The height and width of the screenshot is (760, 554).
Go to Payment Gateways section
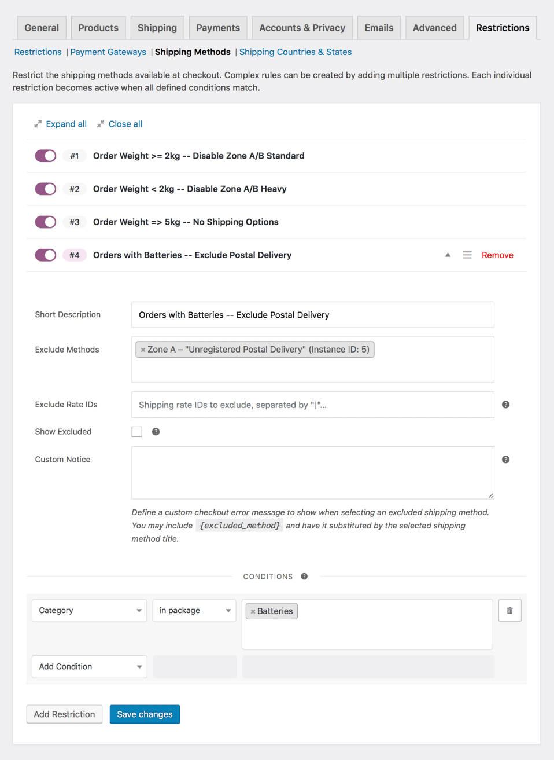click(x=108, y=52)
